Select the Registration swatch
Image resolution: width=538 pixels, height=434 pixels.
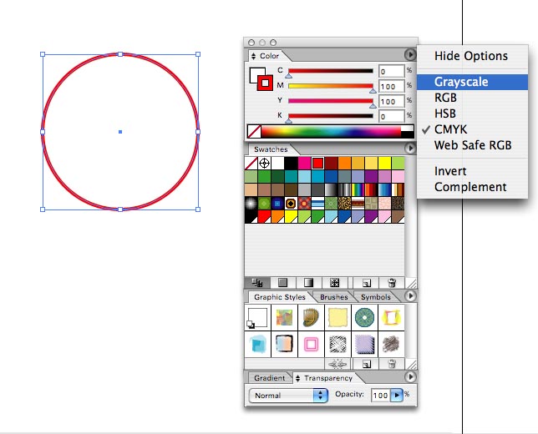tap(264, 164)
